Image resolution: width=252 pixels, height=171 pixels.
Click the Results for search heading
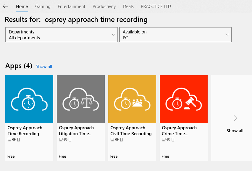(76, 20)
